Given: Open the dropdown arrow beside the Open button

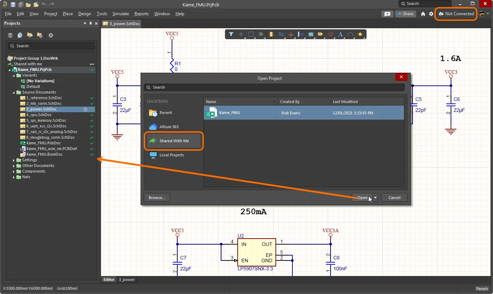Looking at the screenshot, I should [375, 198].
